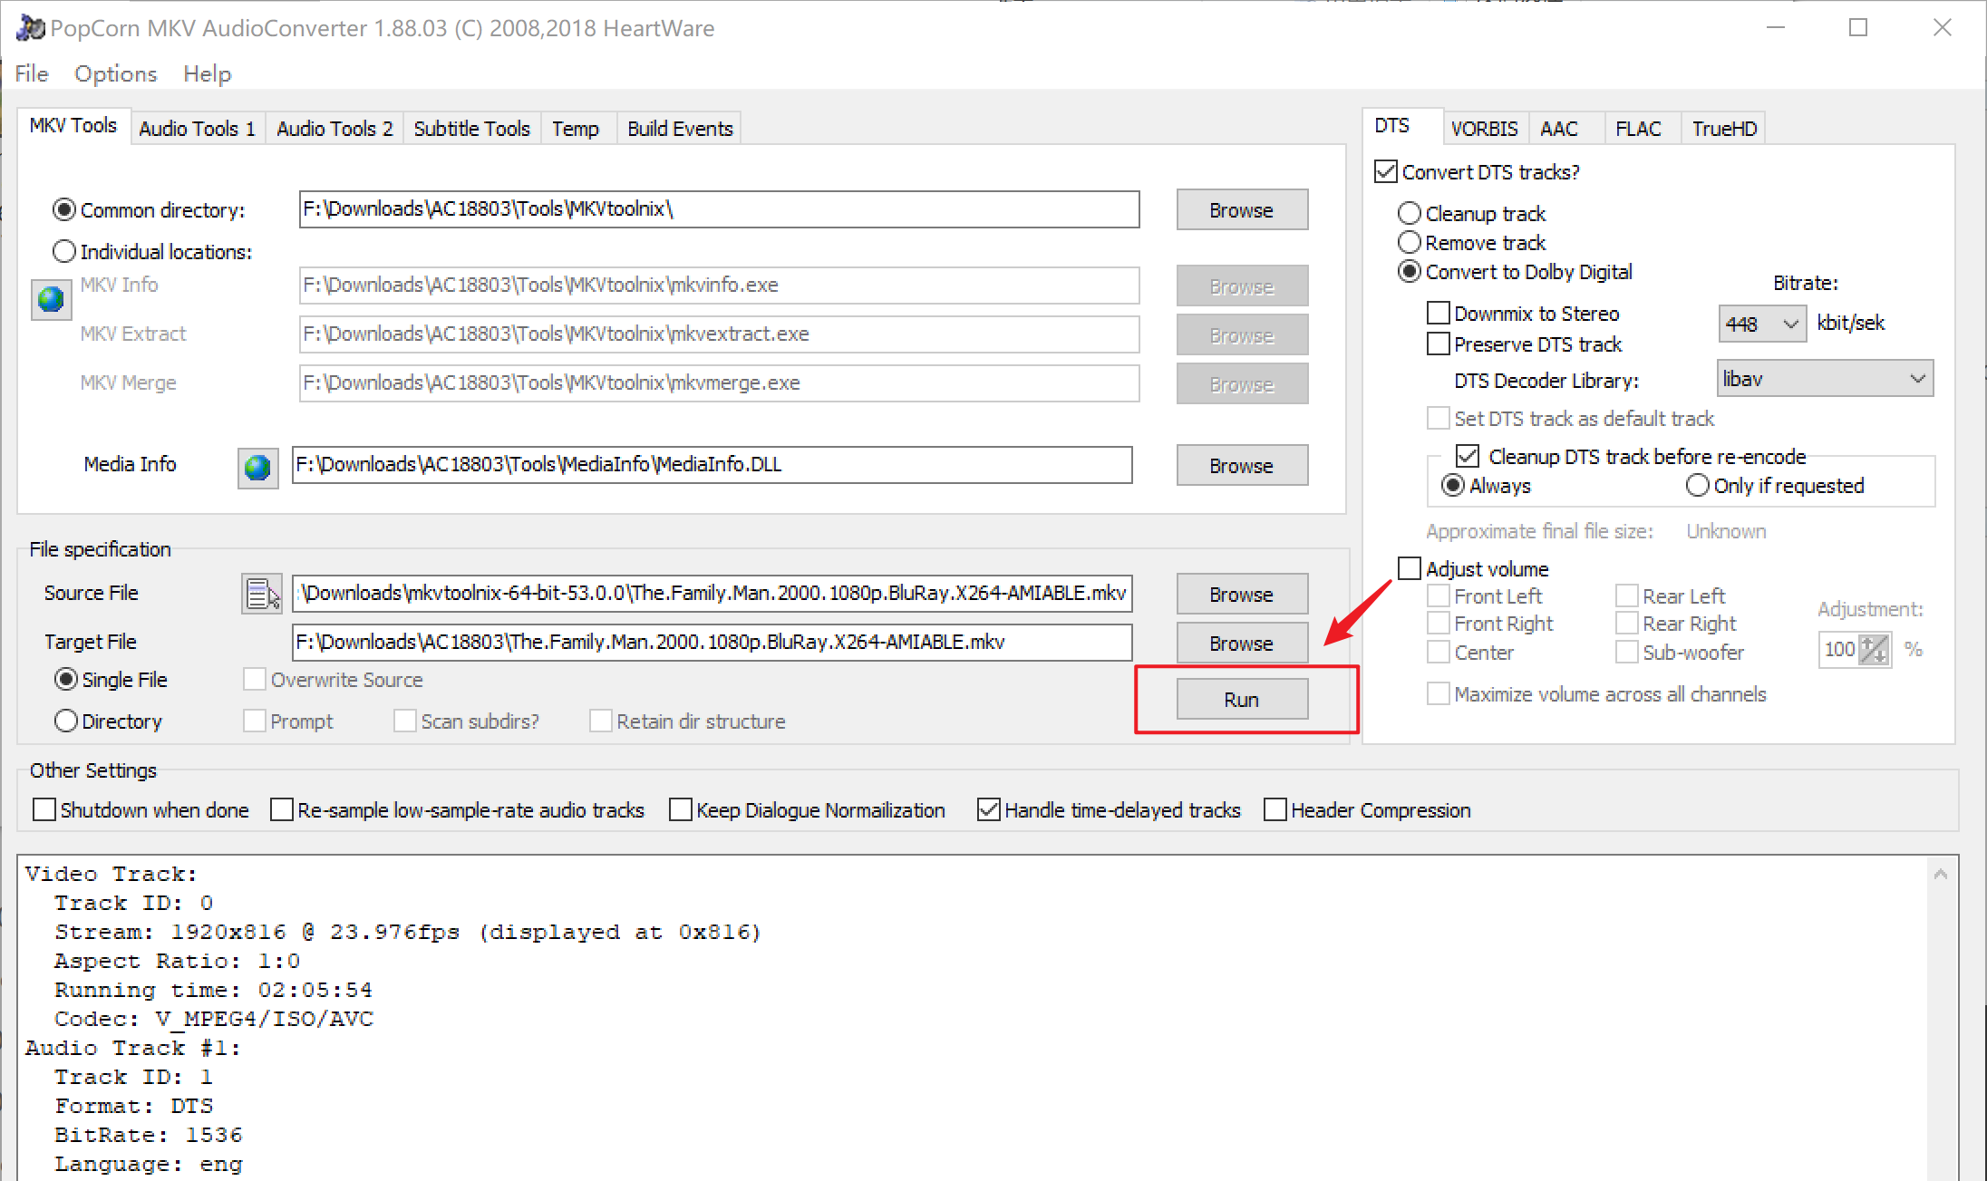Enable the Adjust volume checkbox
This screenshot has width=1987, height=1181.
coord(1410,568)
